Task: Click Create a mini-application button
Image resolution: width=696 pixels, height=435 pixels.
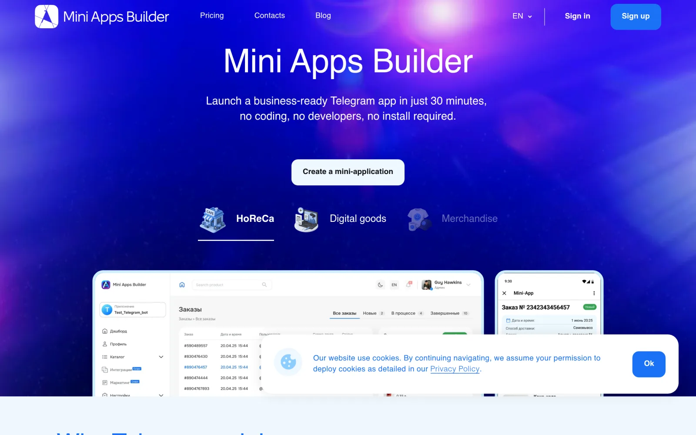Action: (x=348, y=172)
